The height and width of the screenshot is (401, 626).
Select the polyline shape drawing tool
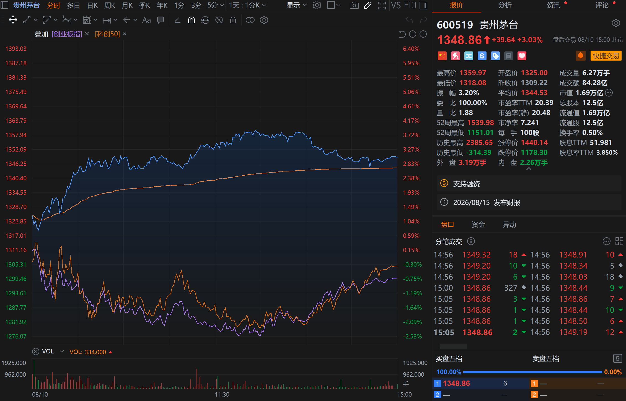[47, 20]
